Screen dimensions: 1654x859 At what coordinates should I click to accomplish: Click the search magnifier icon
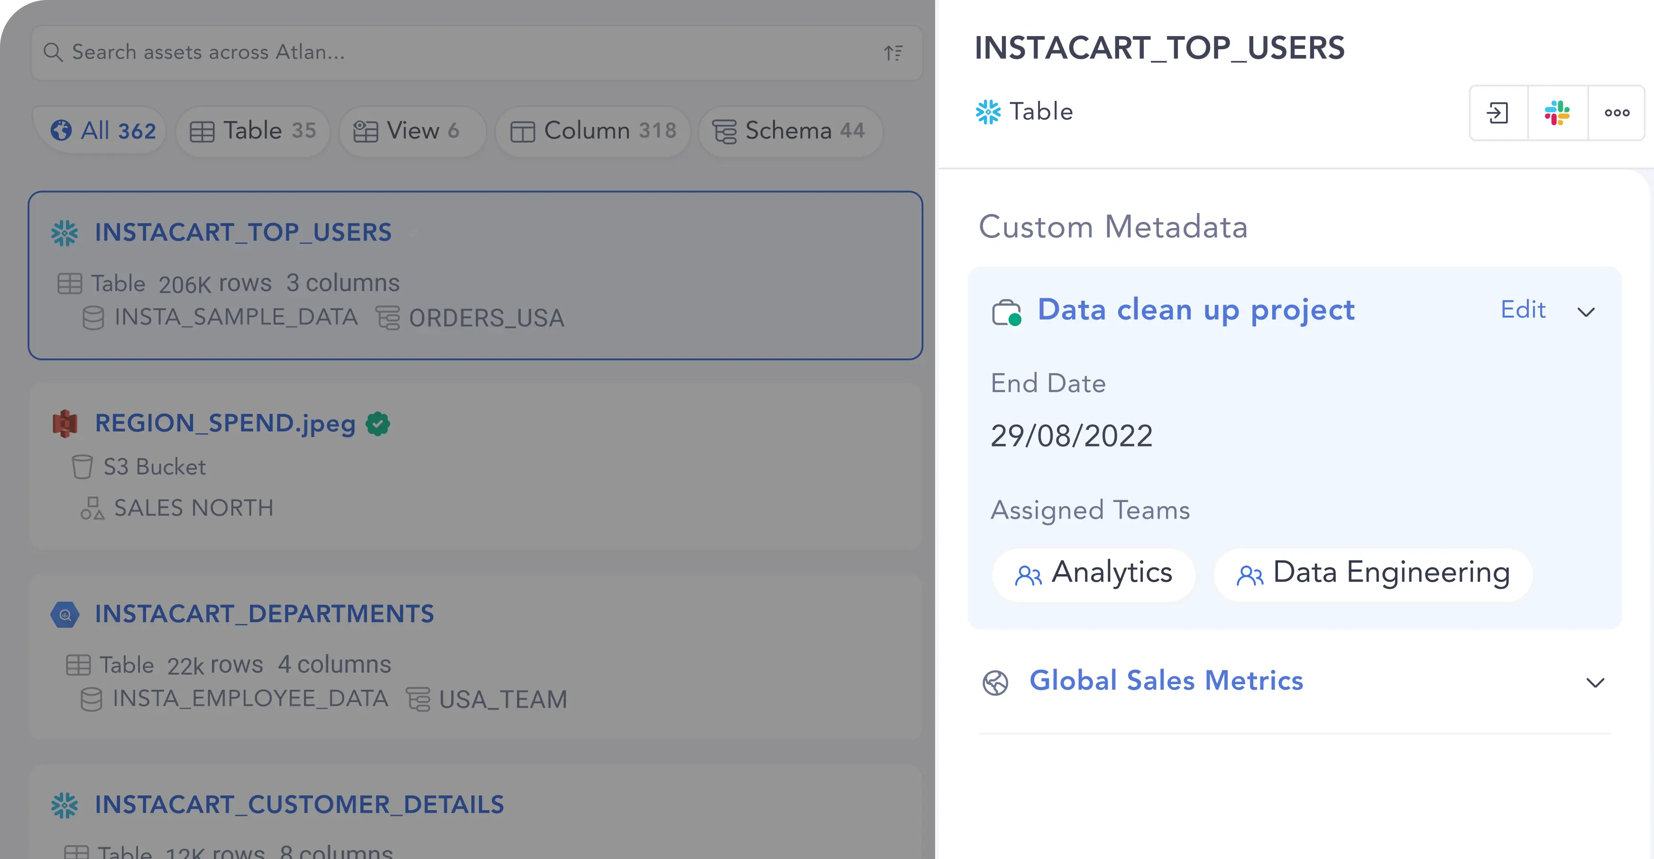53,53
